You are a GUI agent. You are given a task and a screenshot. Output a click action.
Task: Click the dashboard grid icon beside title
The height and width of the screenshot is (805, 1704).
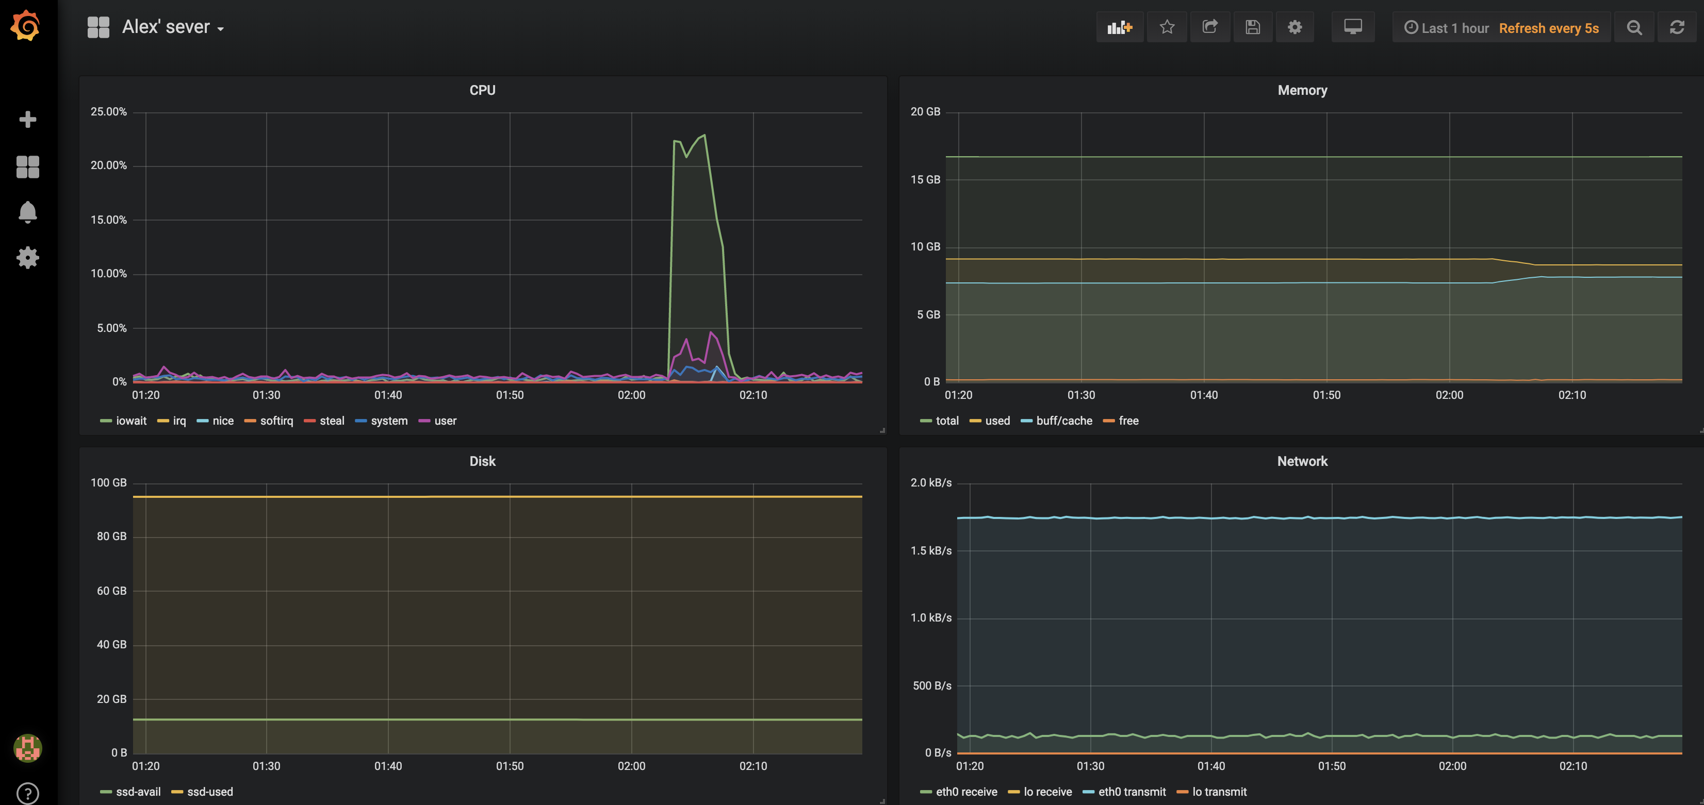[99, 27]
